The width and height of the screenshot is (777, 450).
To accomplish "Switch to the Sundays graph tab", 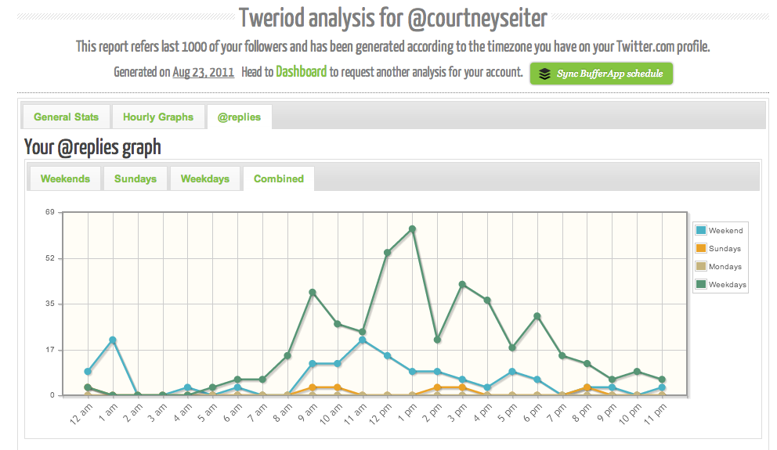I will click(136, 178).
